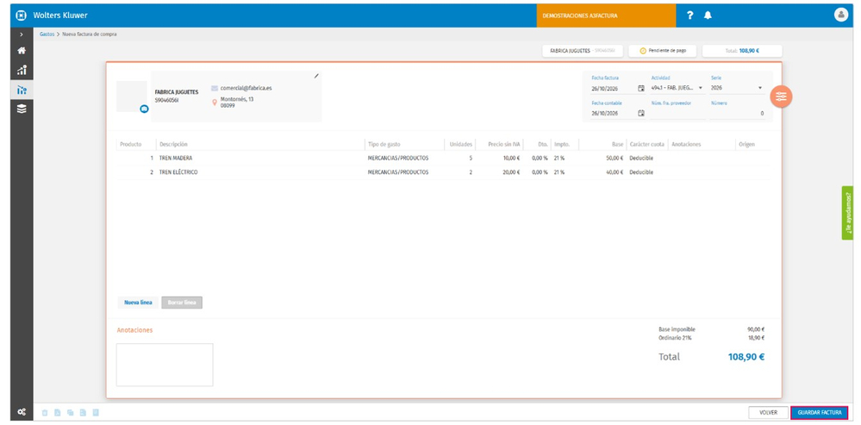This screenshot has width=861, height=425.
Task: Open calendar for Fecha factura
Action: point(641,88)
